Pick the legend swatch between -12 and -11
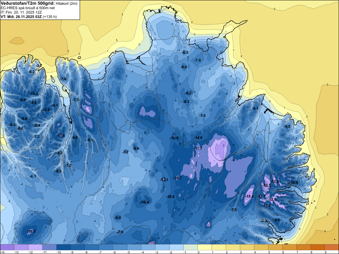339x254 pixels. pos(36,247)
